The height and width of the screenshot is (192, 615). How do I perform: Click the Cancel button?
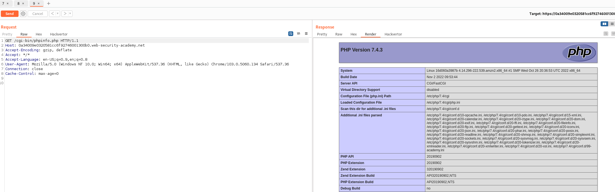(38, 14)
